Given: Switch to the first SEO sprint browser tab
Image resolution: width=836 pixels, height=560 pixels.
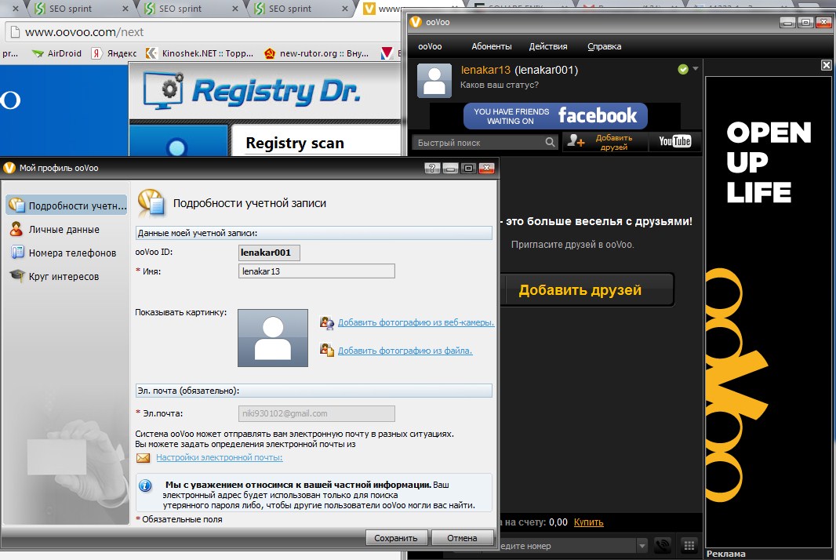Looking at the screenshot, I should point(71,9).
